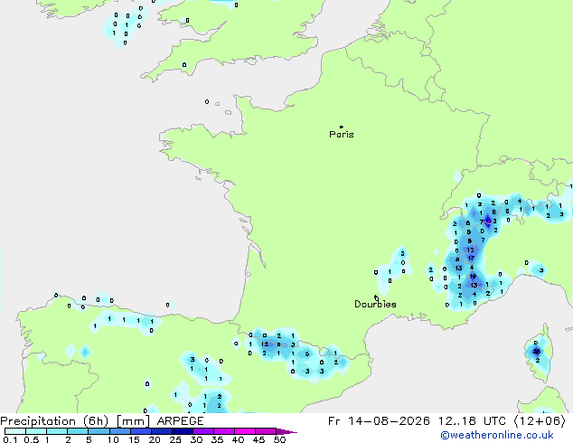This screenshot has height=443, width=573.
Task: Pick the legend swatch between 40 and 45
Action: 245,431
